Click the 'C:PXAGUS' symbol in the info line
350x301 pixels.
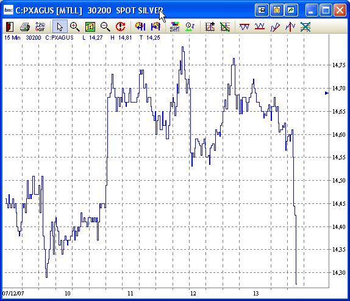coord(59,37)
